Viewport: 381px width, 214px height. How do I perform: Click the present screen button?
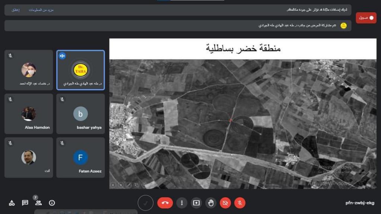pos(196,203)
